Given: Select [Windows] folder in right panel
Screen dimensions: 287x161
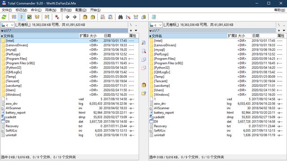Looking at the screenshot, I should 217,94.
